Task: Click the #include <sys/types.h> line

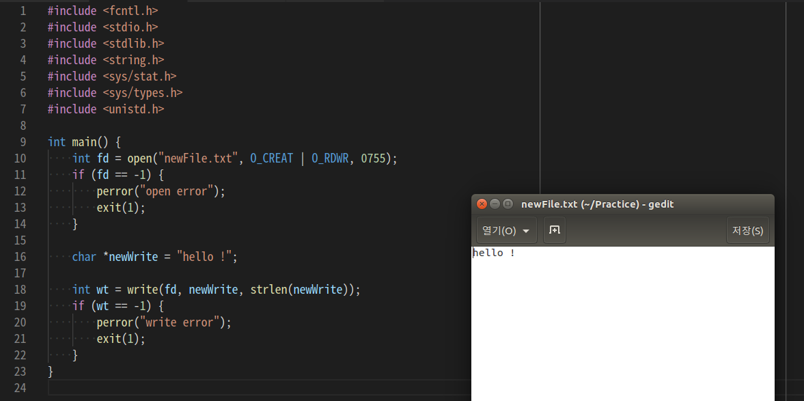Action: coord(115,93)
